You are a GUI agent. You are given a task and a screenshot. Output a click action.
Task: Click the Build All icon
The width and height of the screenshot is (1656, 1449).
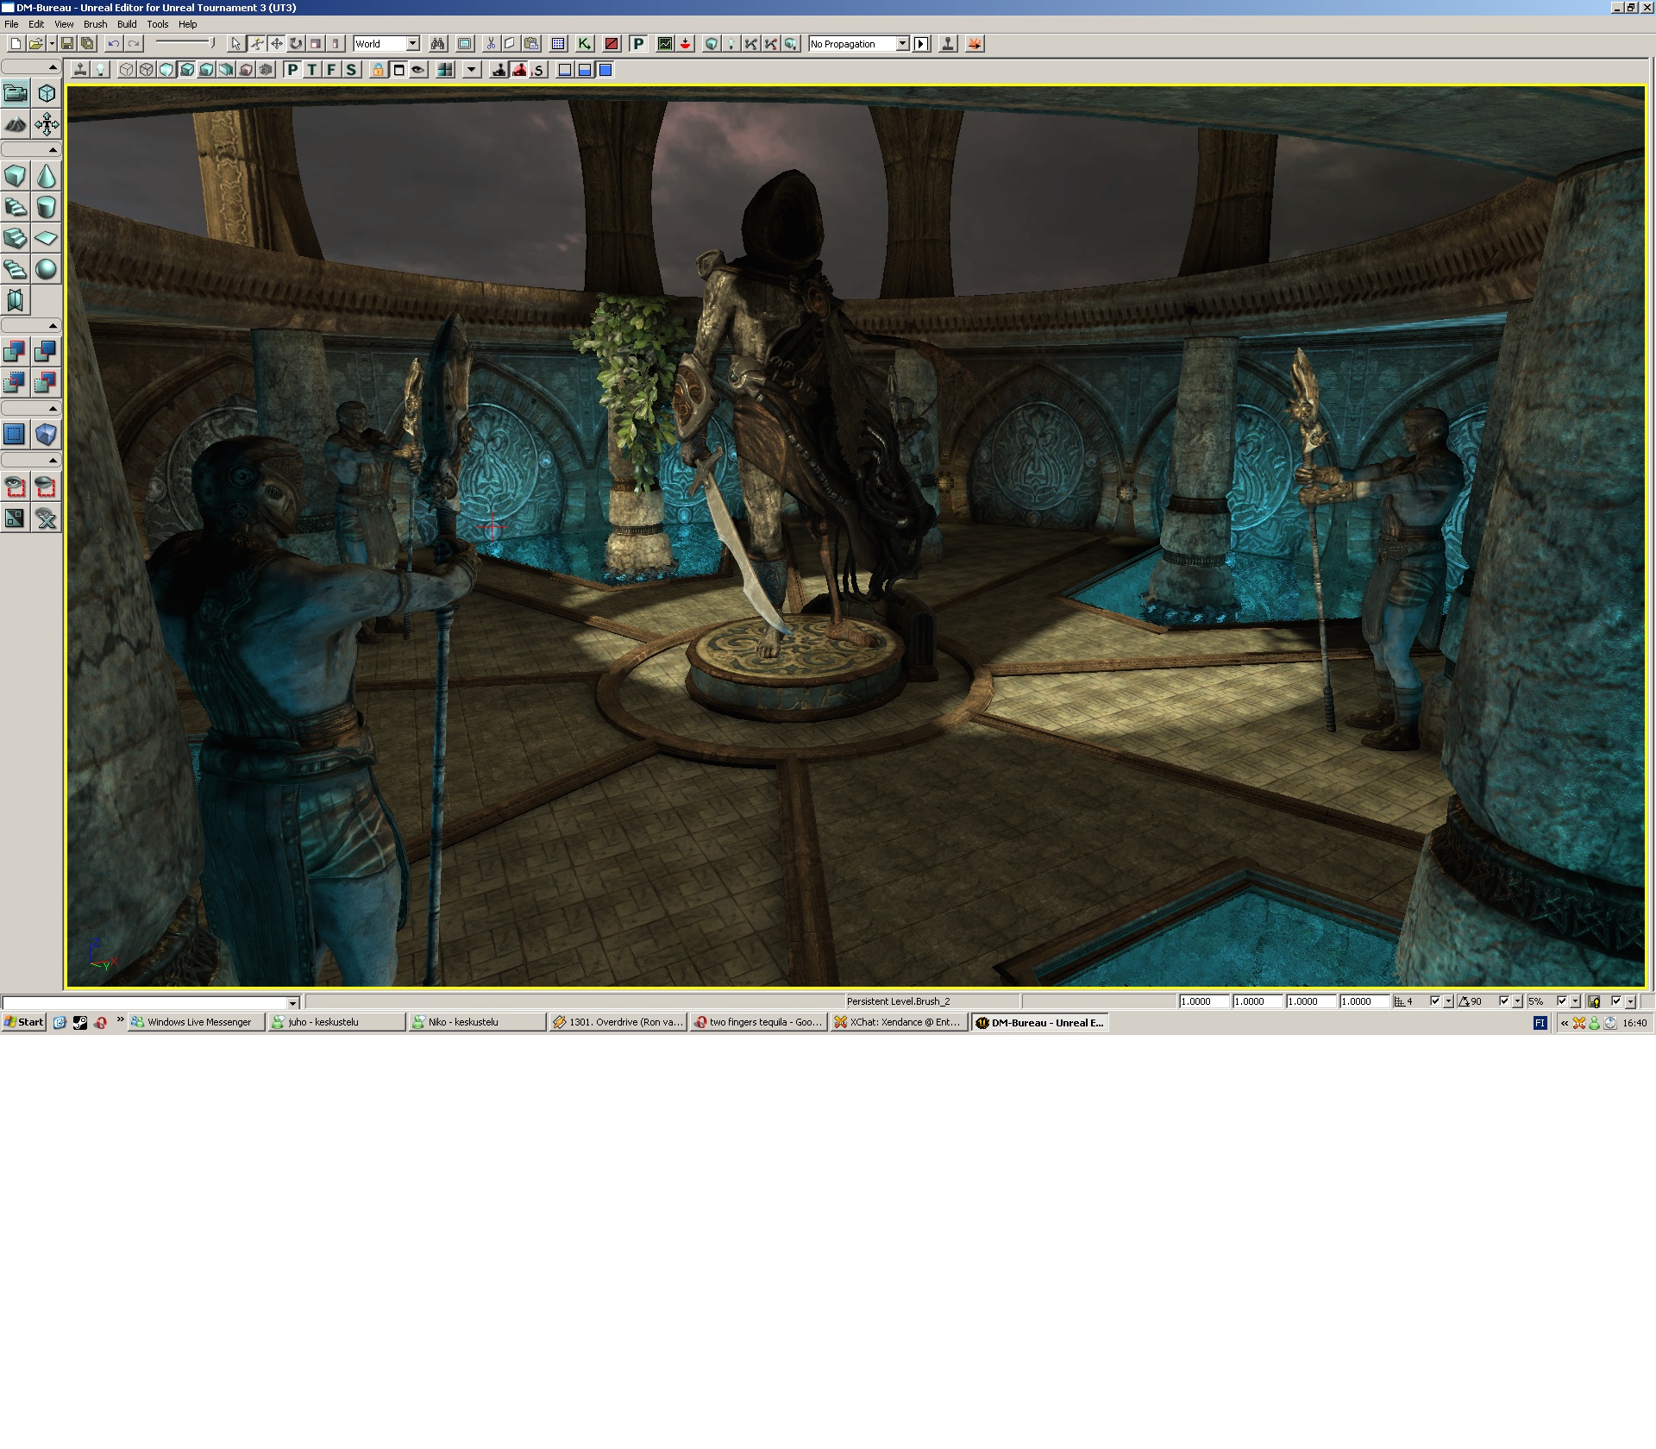tap(791, 44)
